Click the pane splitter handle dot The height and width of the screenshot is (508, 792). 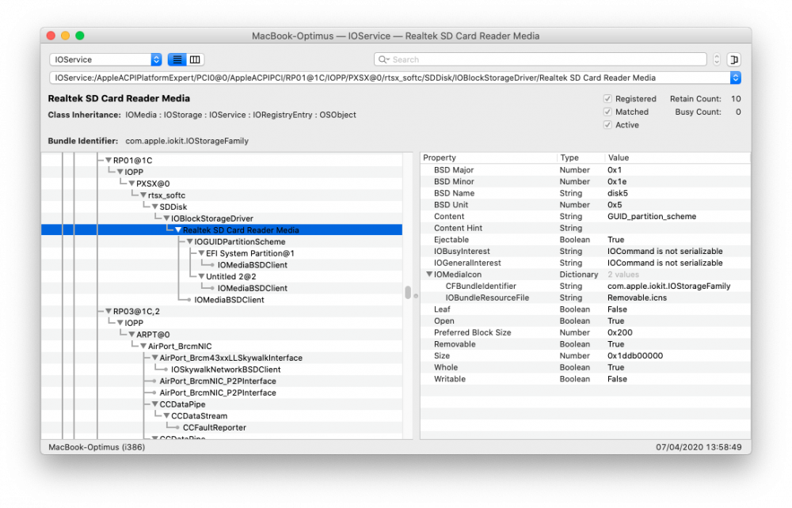(x=417, y=296)
